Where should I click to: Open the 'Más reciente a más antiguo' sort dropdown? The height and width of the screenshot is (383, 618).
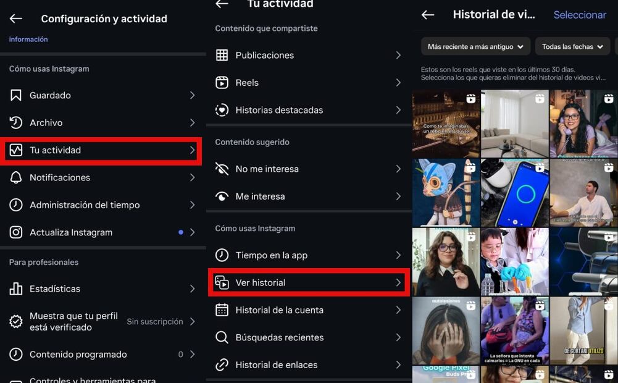(475, 46)
